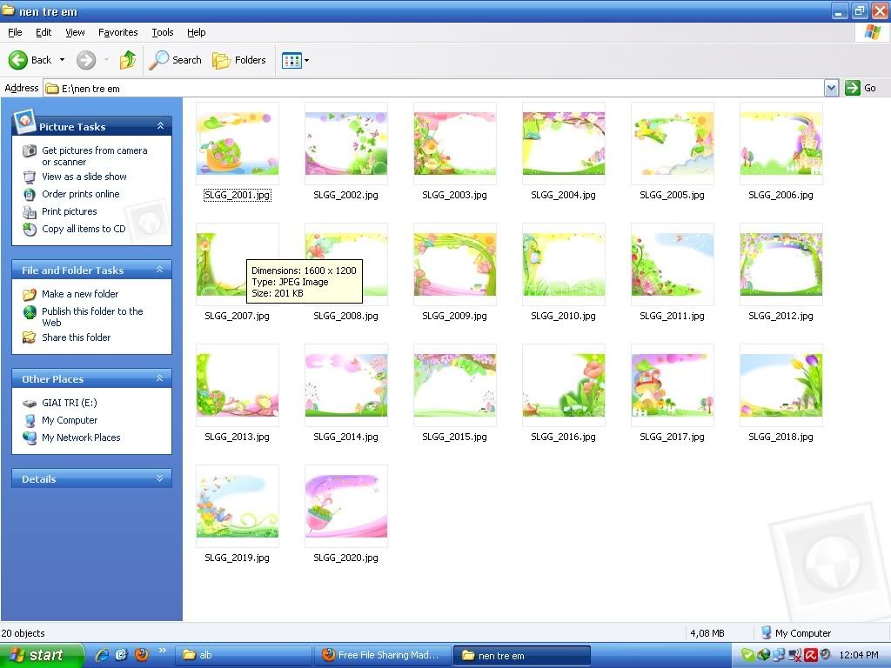
Task: Click the address field E:\nen tre em
Action: pos(433,88)
